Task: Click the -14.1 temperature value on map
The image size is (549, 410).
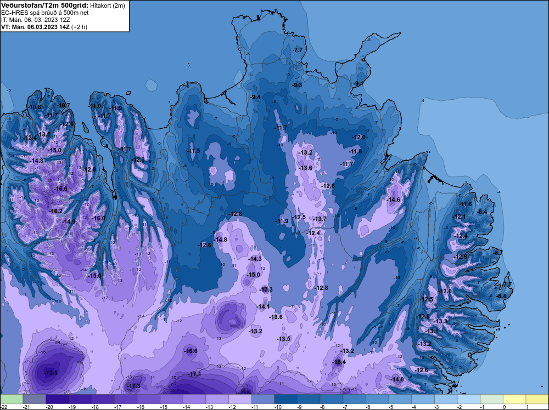Action: pos(263,306)
